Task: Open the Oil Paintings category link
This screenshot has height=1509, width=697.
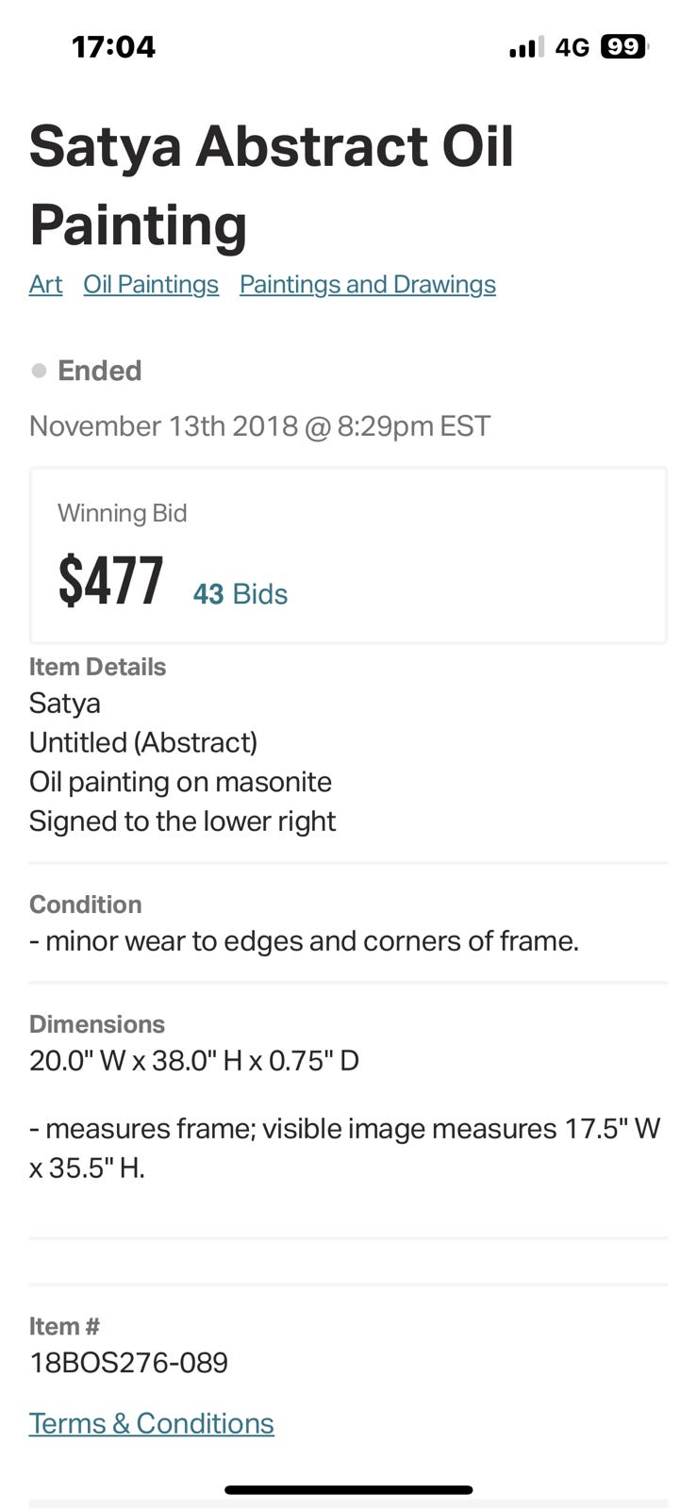Action: (151, 285)
